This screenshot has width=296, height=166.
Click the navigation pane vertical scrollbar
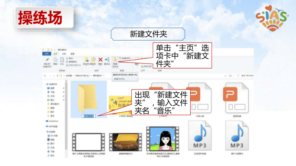[66, 116]
